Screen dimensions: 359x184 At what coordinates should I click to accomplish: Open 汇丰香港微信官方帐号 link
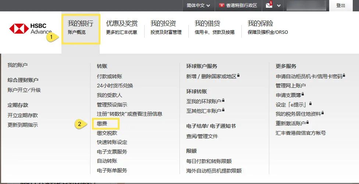click(301, 133)
